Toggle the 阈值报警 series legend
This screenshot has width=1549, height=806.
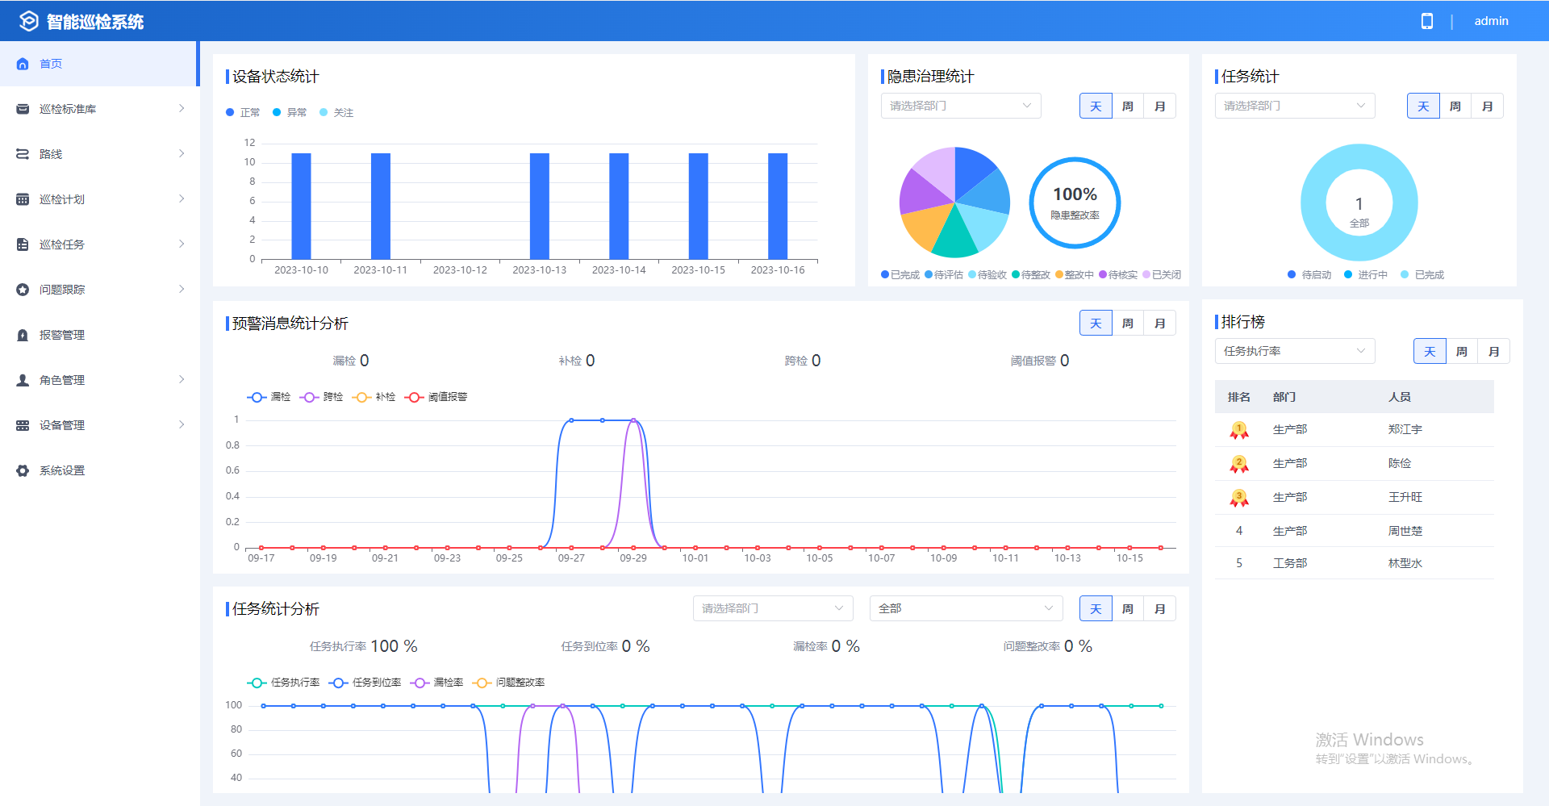(436, 397)
